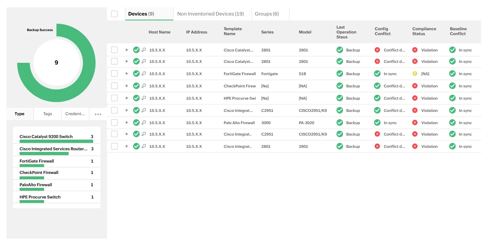Click the green In sync icon under Baseline Conflict

tap(452, 50)
